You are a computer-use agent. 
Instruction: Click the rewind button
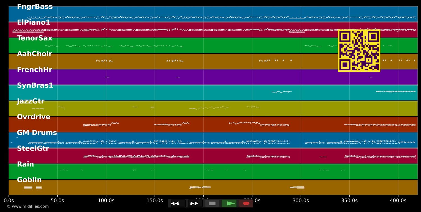coord(178,203)
